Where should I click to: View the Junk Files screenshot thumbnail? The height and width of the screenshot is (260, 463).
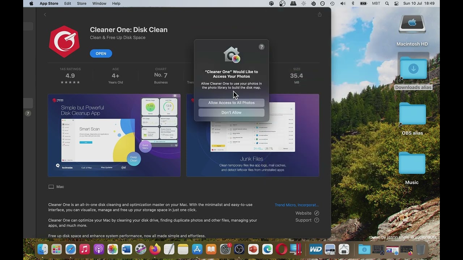tap(252, 135)
